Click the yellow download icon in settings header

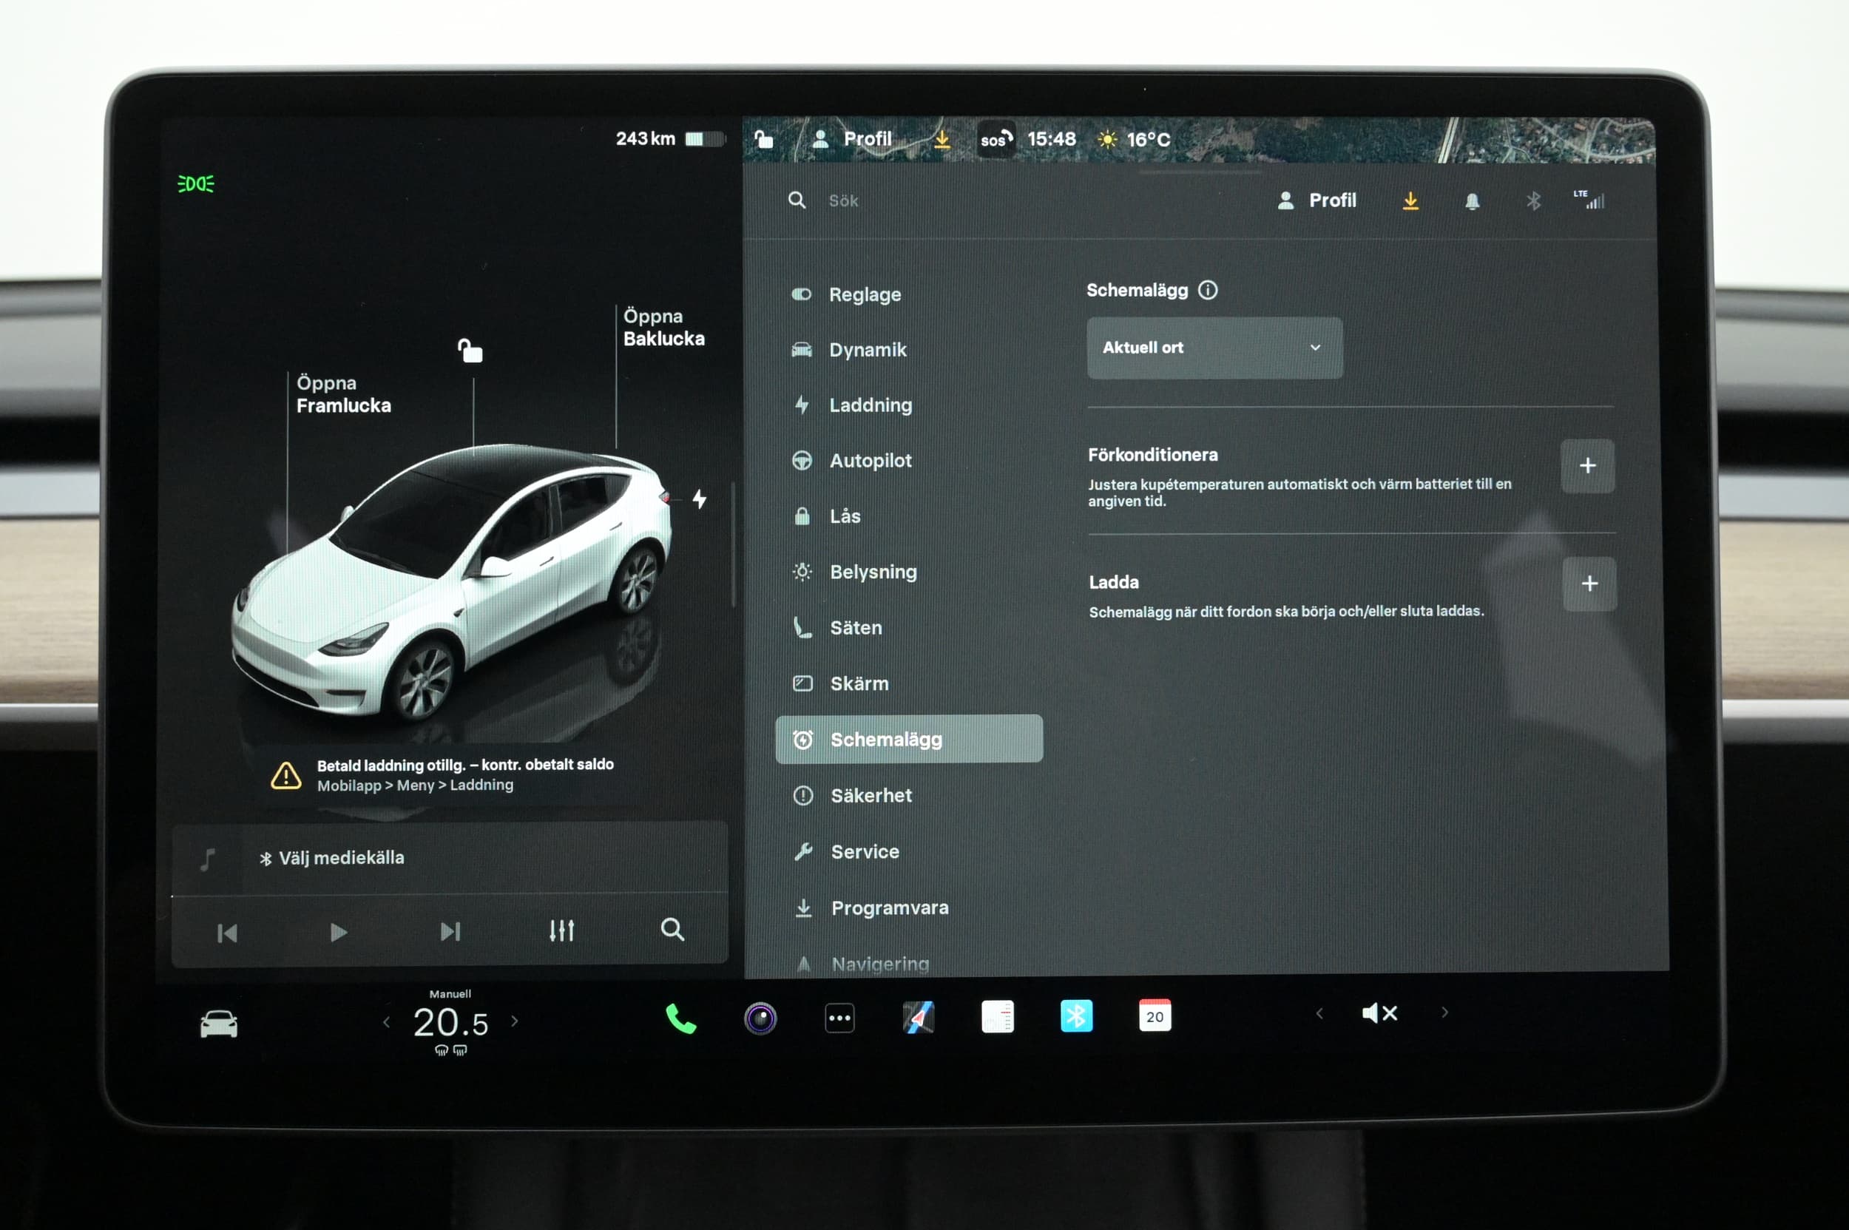click(x=1410, y=202)
